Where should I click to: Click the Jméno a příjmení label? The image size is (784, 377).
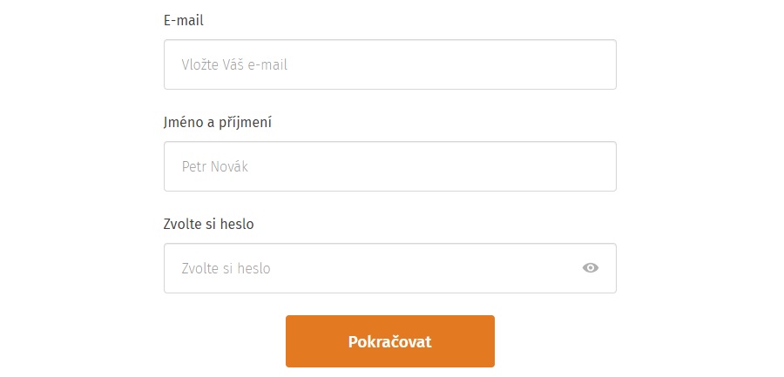pyautogui.click(x=218, y=123)
